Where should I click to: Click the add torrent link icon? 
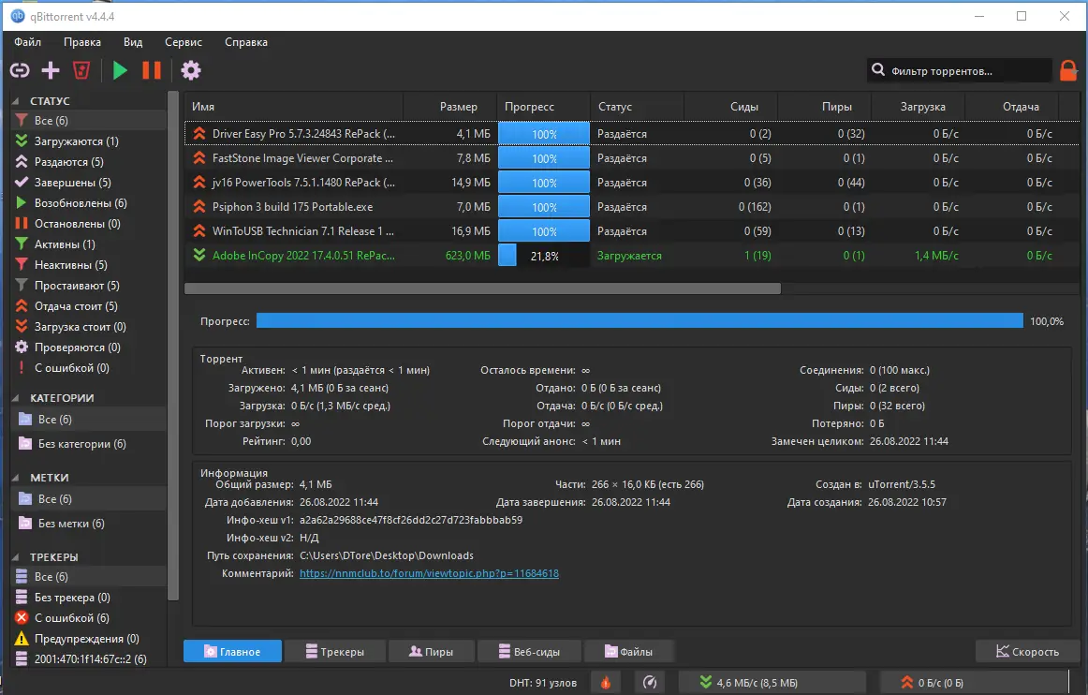20,70
